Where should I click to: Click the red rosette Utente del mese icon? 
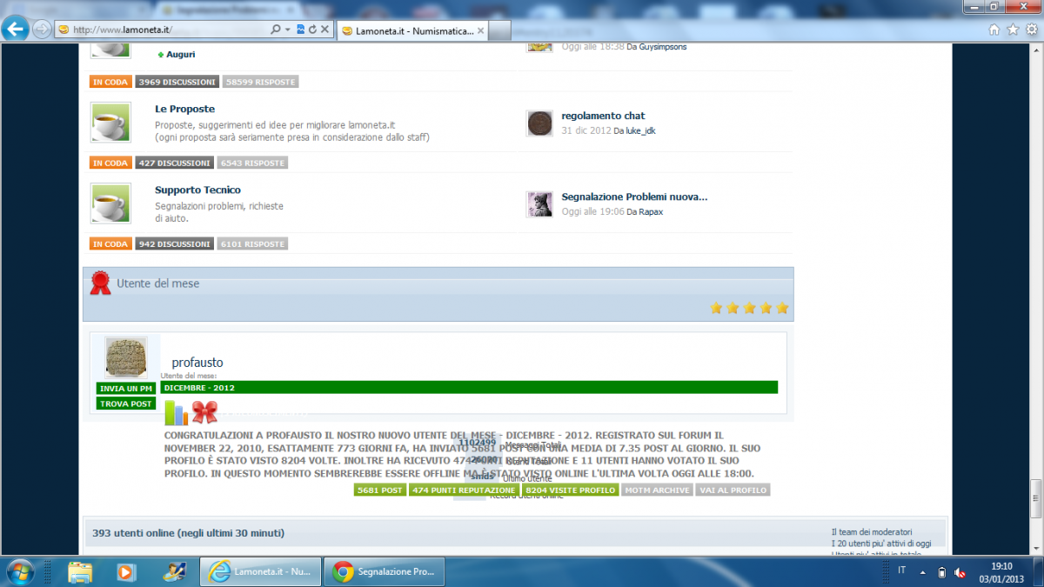(x=101, y=283)
